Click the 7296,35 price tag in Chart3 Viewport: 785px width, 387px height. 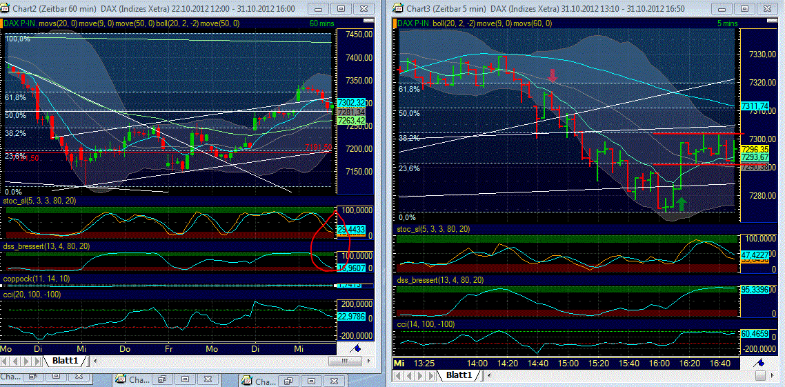755,149
